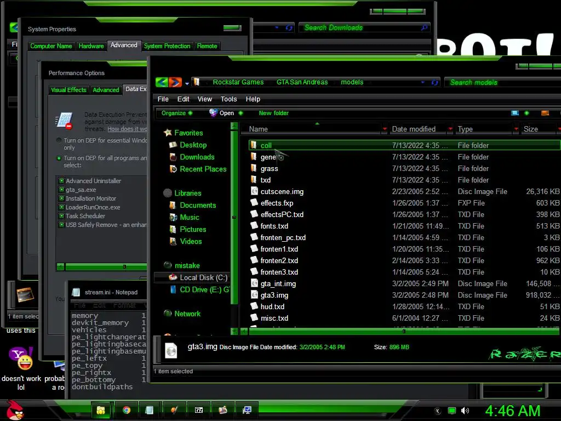The height and width of the screenshot is (421, 561).
Task: Open the Tools menu in models window
Action: click(x=228, y=99)
